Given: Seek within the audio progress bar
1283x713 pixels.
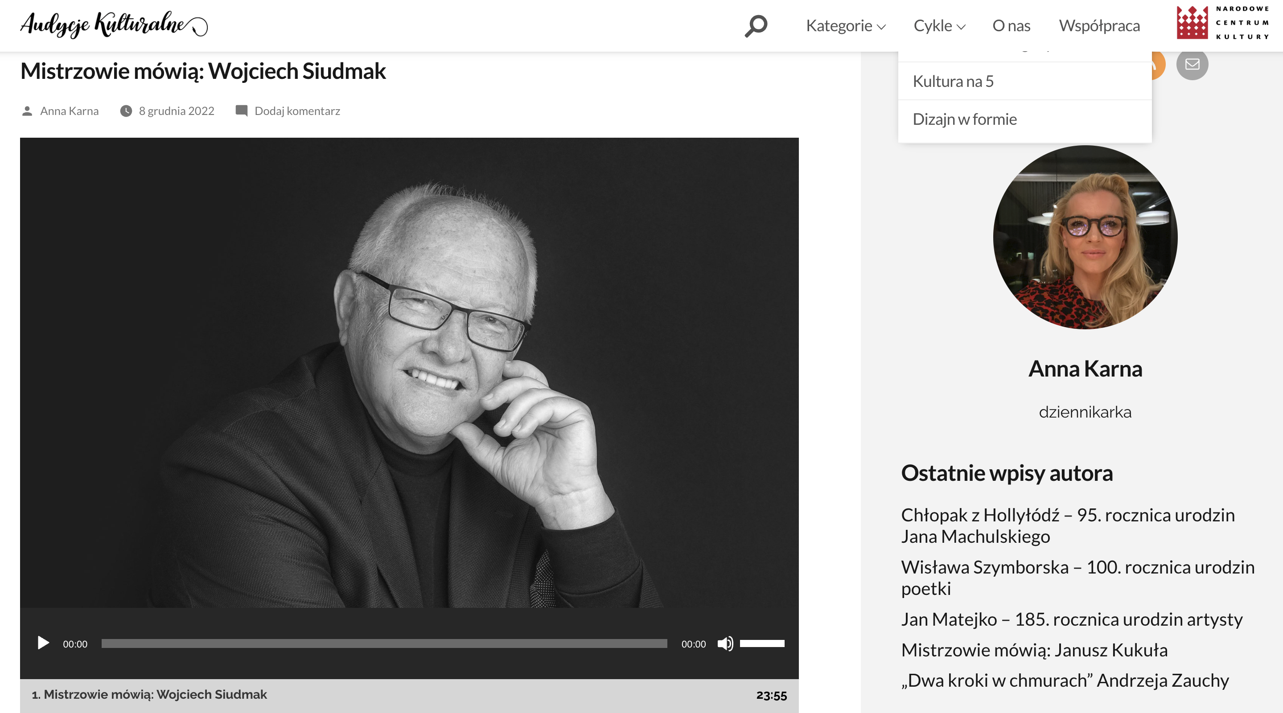Looking at the screenshot, I should [384, 644].
